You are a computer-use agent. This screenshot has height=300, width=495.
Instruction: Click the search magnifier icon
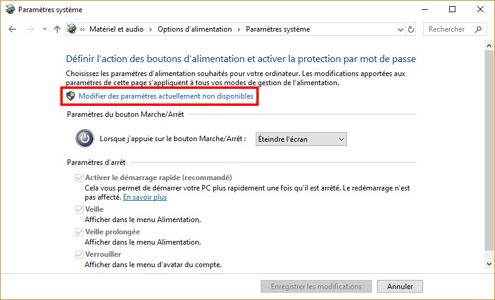(x=479, y=29)
